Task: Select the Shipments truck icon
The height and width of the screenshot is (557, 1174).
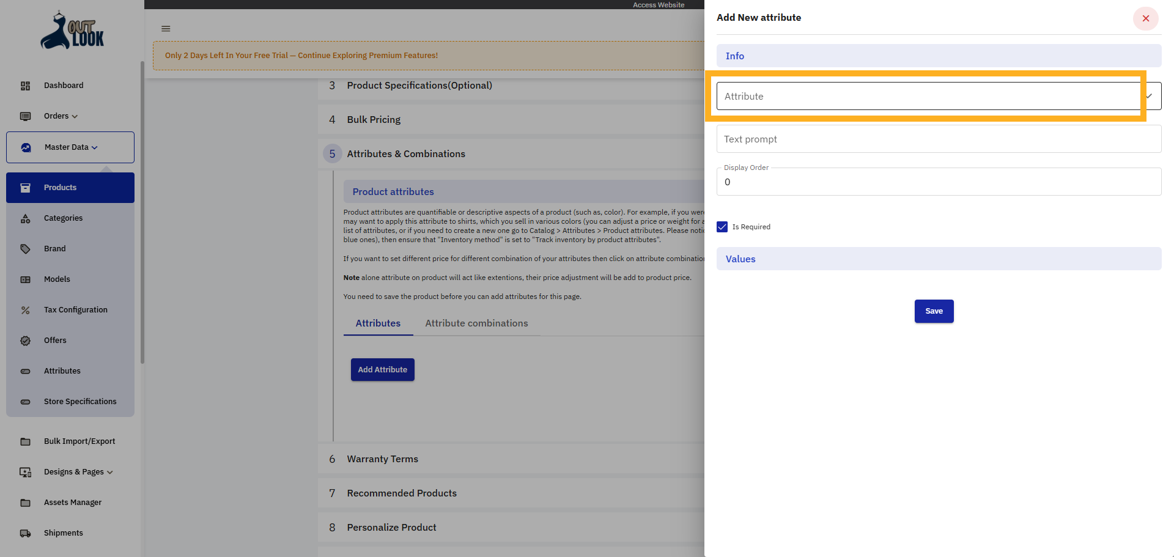Action: (x=25, y=533)
